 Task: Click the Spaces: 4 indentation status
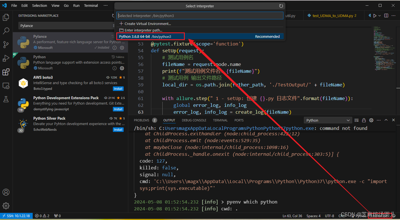pos(313,216)
